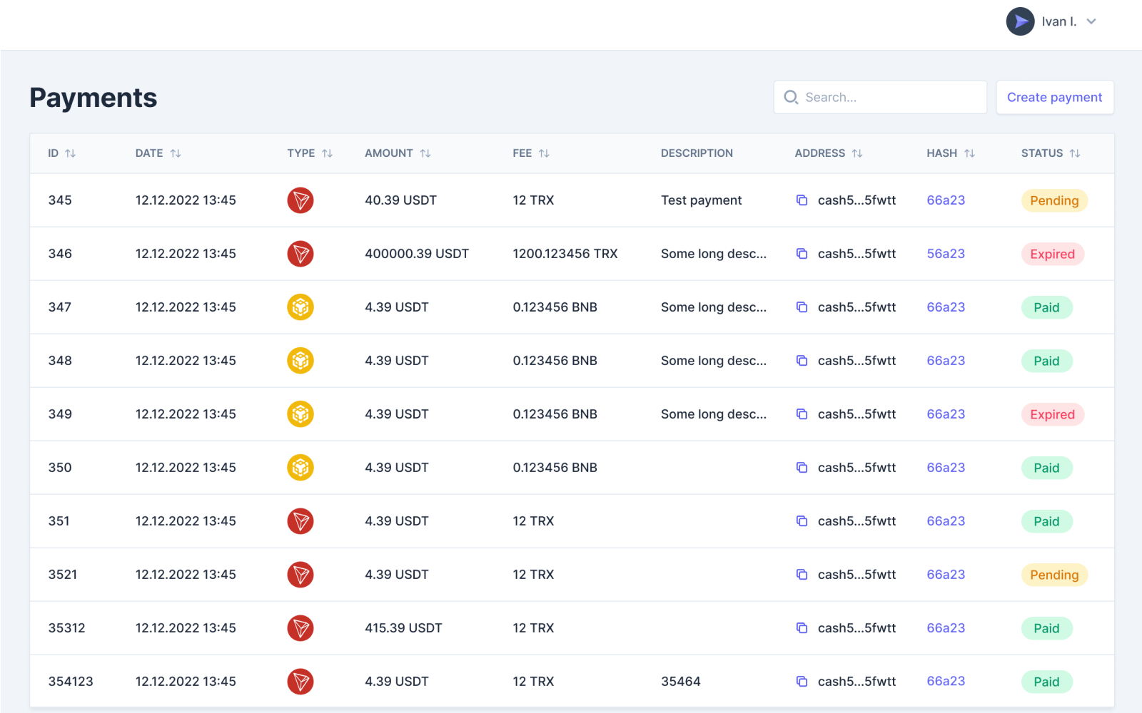Click the Create payment button
The height and width of the screenshot is (713, 1142).
(x=1055, y=97)
